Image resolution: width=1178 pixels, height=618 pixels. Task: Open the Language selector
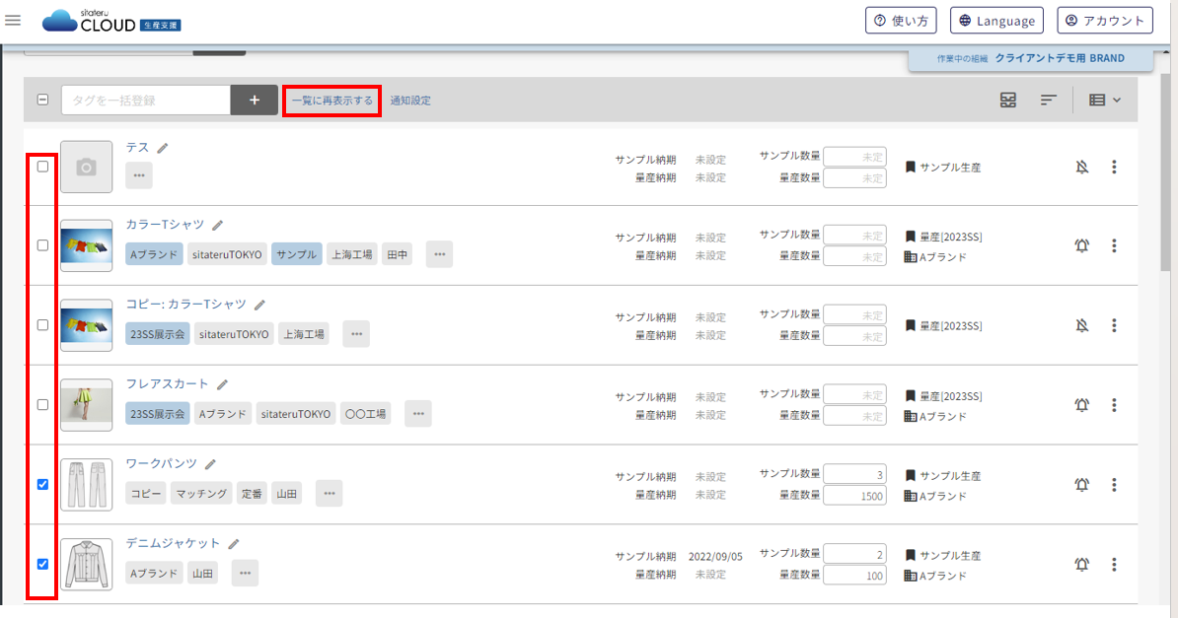coord(996,21)
